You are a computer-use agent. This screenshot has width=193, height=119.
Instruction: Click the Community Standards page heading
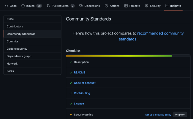pos(88,19)
